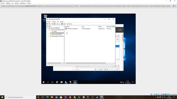Open File Explorer in the guest taskbar
Image resolution: width=177 pixels, height=99 pixels.
pyautogui.click(x=61, y=82)
